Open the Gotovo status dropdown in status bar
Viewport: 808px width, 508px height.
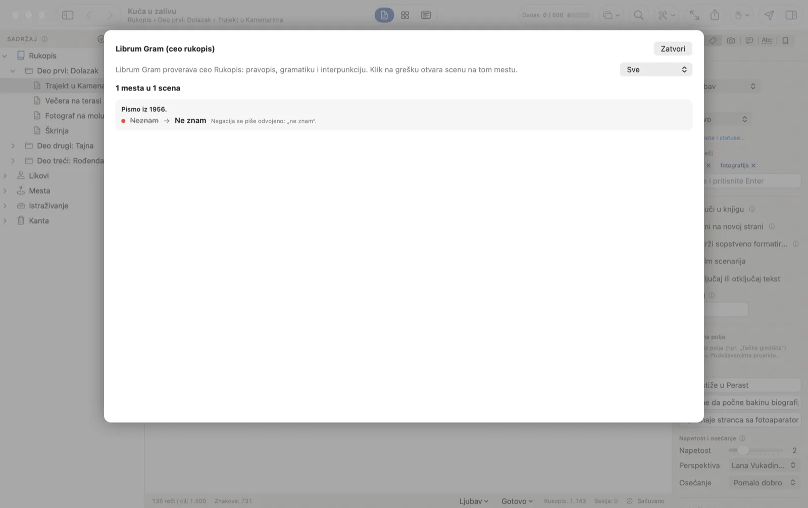click(517, 501)
